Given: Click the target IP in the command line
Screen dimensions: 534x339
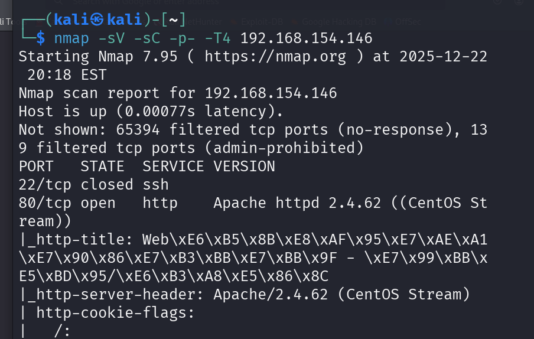Looking at the screenshot, I should point(307,38).
